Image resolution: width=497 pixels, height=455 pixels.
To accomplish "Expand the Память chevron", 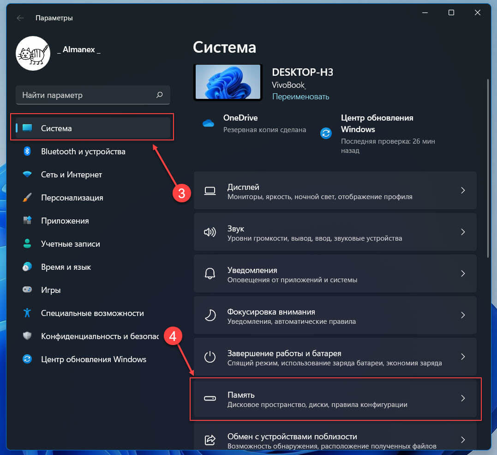I will click(x=463, y=398).
